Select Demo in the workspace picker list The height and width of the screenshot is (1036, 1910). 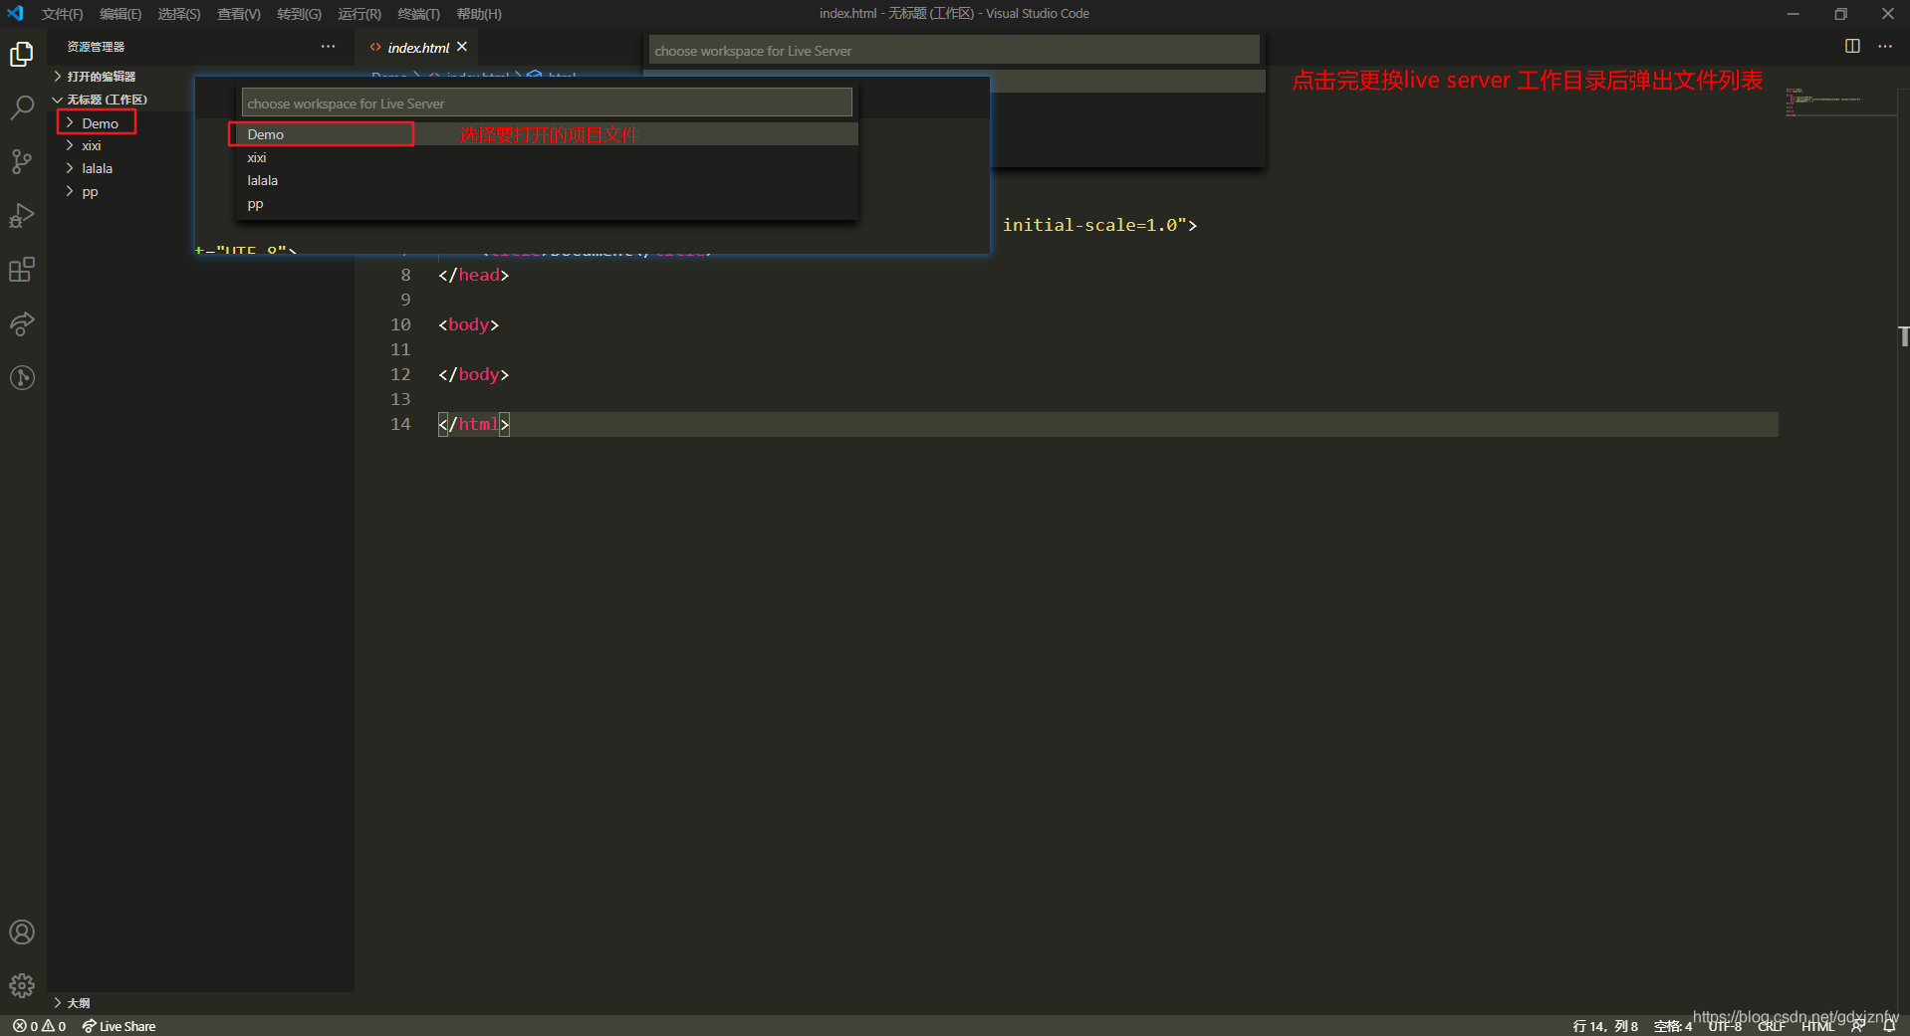pyautogui.click(x=546, y=134)
